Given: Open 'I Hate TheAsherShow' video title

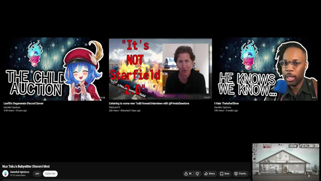Looking at the screenshot, I should pos(226,103).
